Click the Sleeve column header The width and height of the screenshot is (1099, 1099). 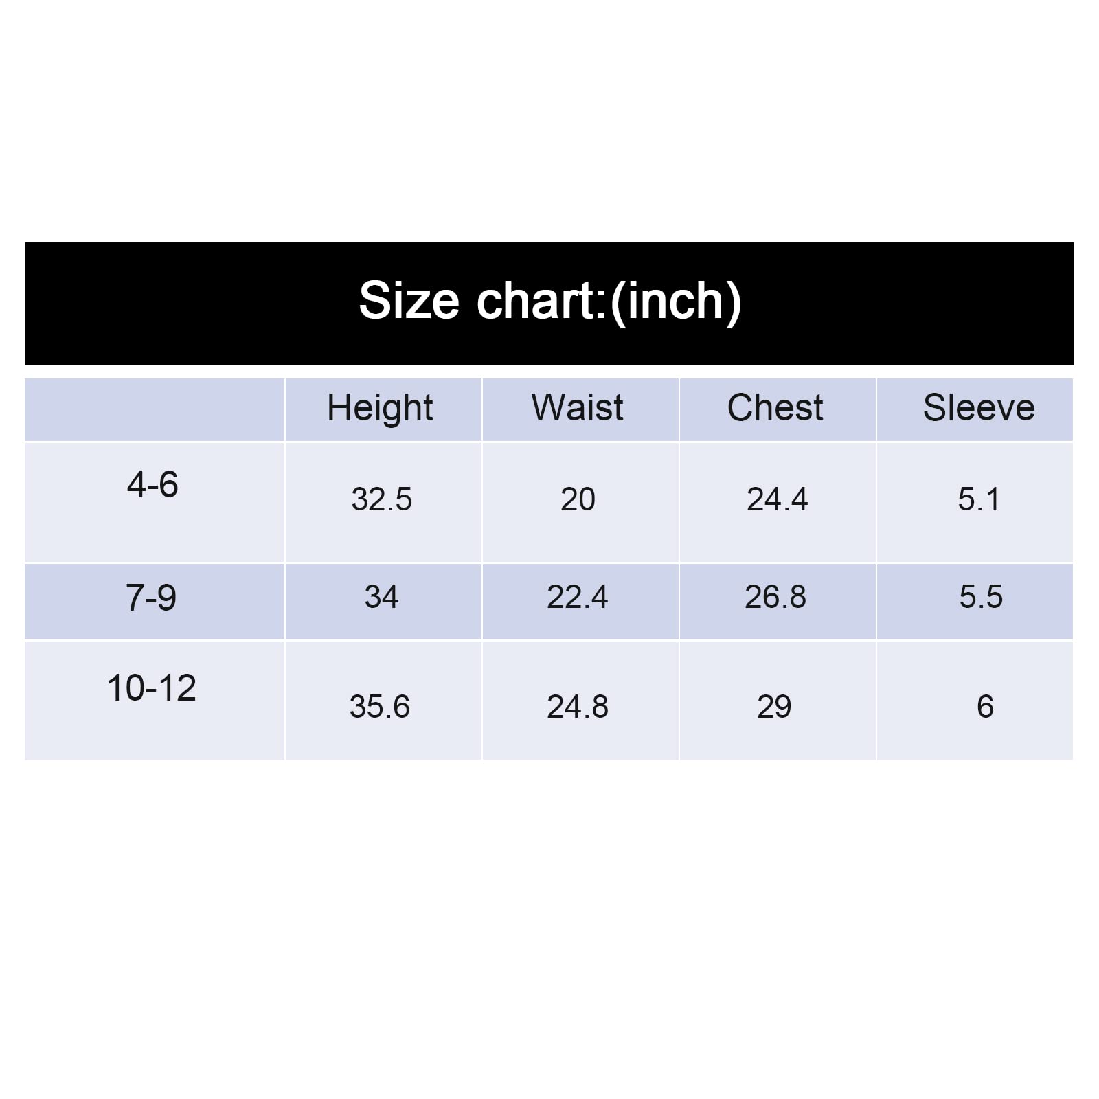(x=978, y=408)
